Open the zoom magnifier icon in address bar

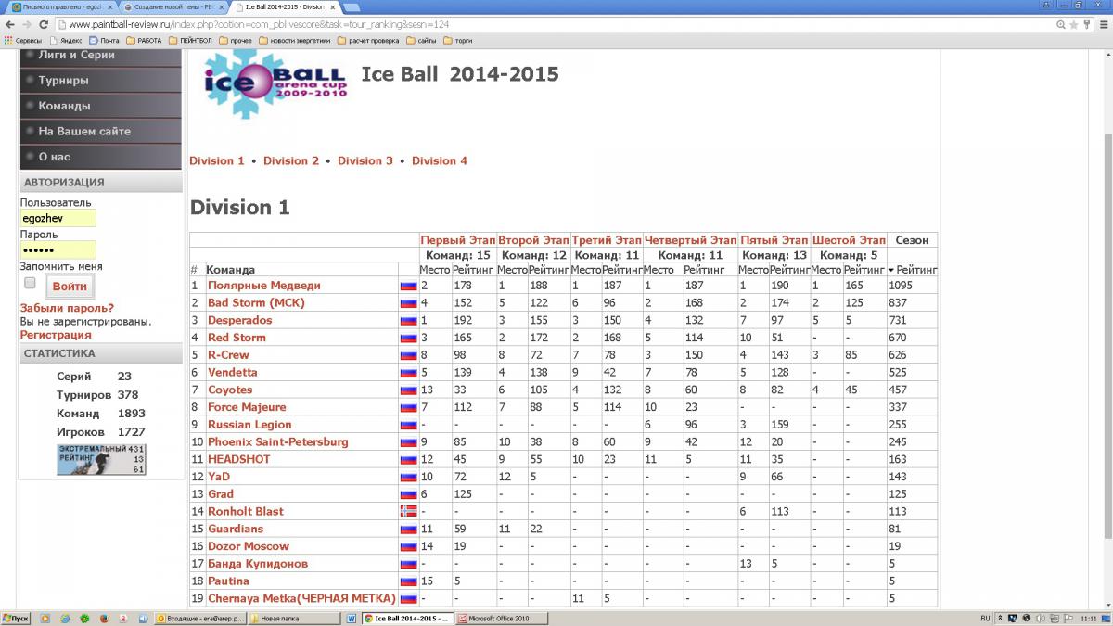1060,25
